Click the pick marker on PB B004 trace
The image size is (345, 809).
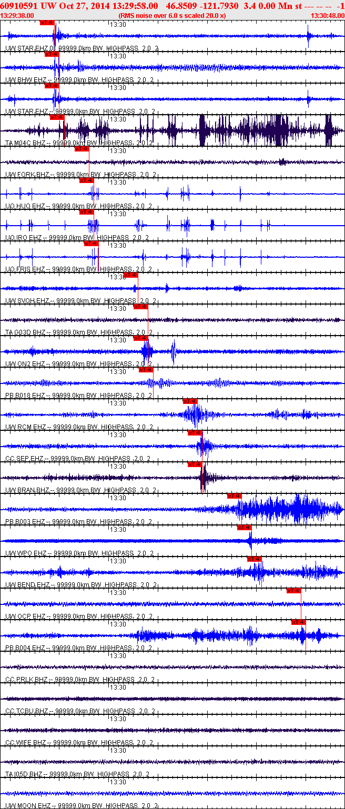[x=299, y=622]
